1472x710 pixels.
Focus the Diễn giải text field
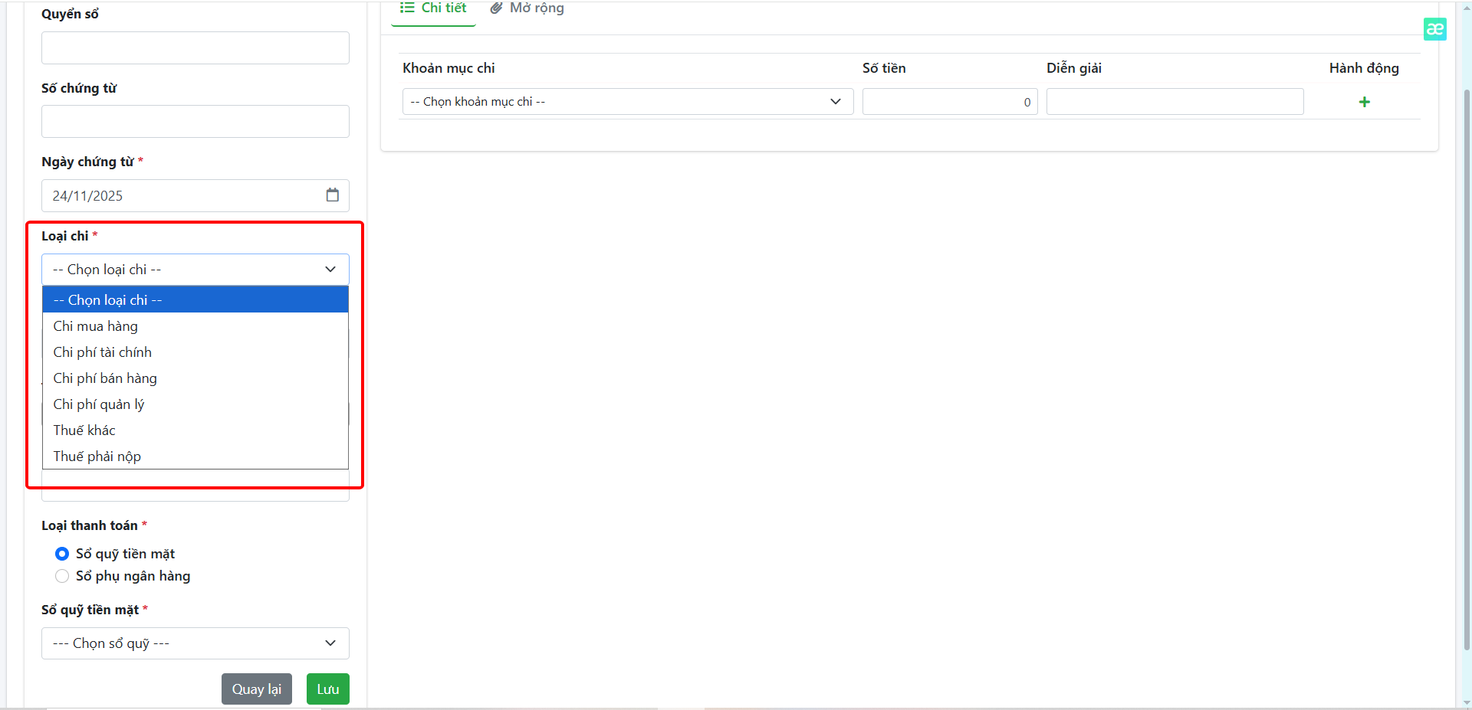pos(1175,102)
